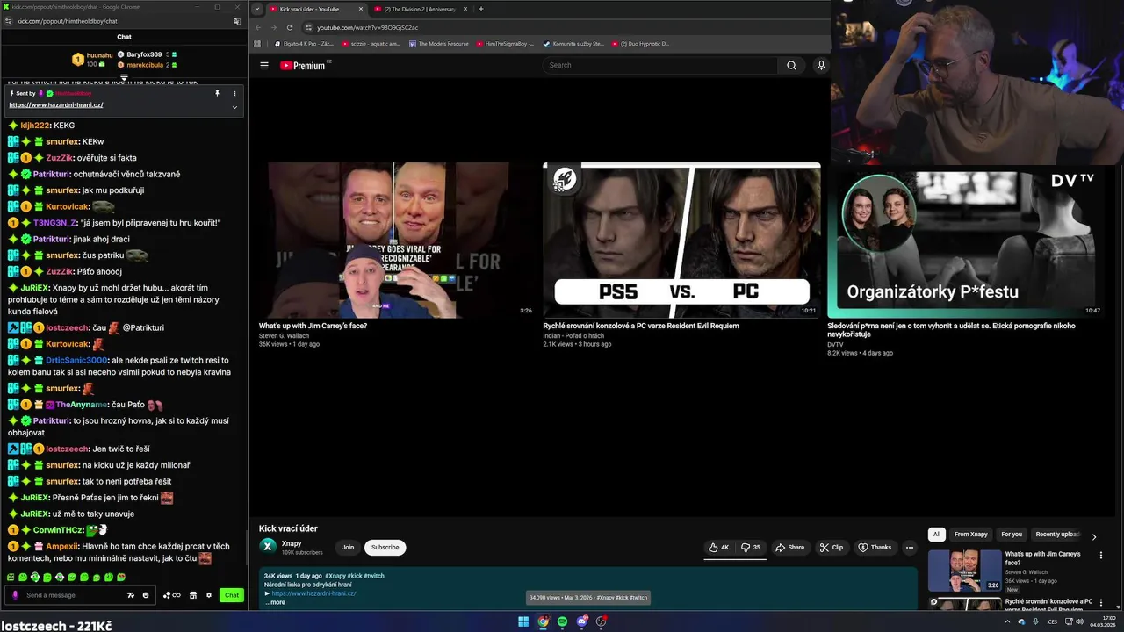Click the translate icon in chat input

131,595
